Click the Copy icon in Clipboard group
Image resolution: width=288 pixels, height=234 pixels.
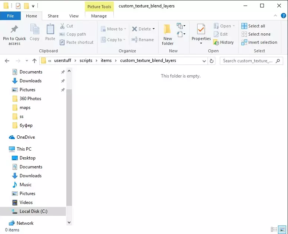pyautogui.click(x=34, y=29)
